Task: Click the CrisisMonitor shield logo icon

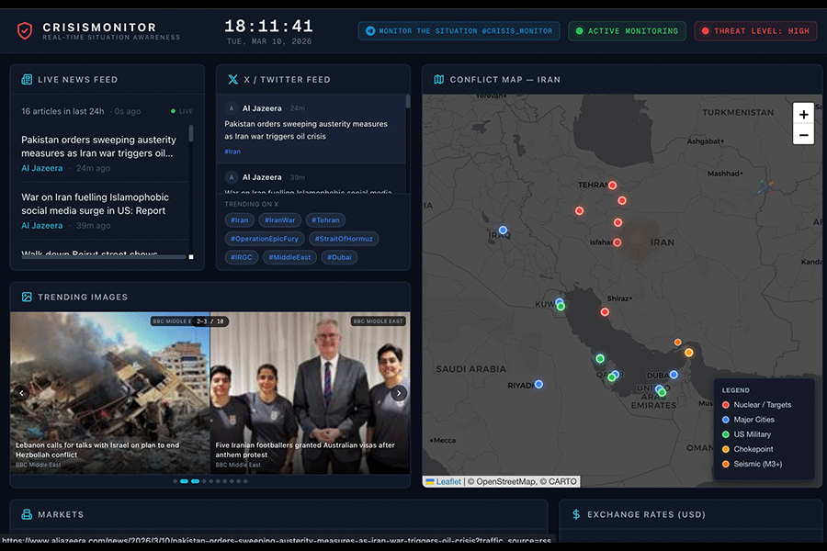Action: click(x=25, y=30)
